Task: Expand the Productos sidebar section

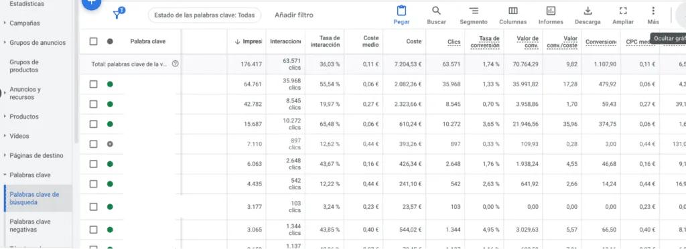Action: pyautogui.click(x=5, y=116)
